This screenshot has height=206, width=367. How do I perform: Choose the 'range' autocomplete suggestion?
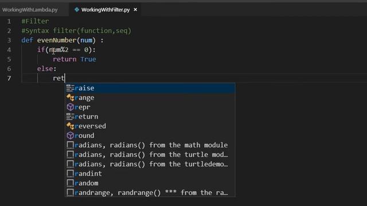pyautogui.click(x=150, y=98)
